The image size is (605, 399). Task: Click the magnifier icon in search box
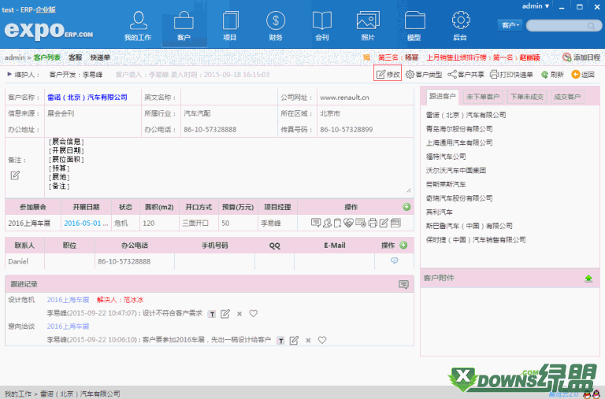click(591, 26)
